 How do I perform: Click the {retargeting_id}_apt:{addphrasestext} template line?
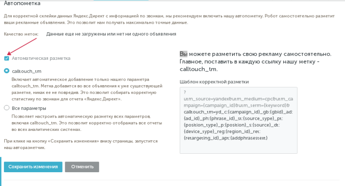[x=226, y=138]
